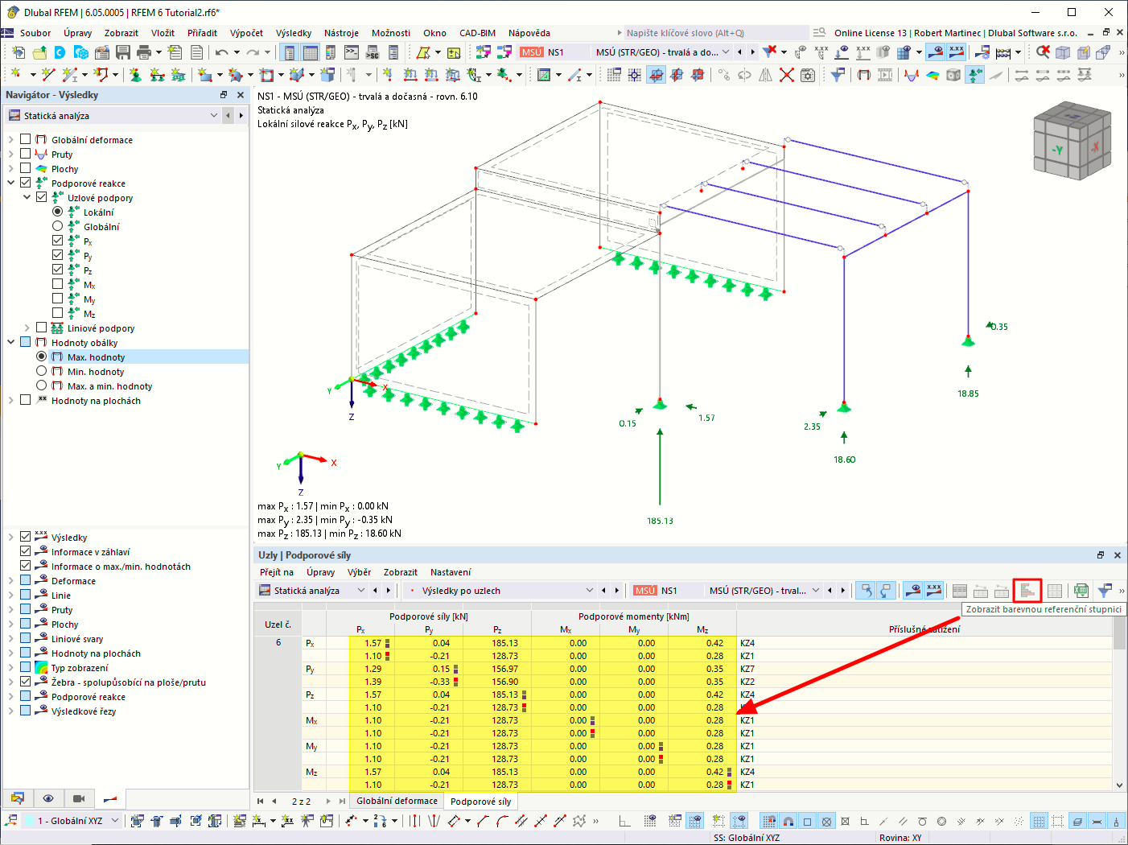This screenshot has height=845, width=1128.
Task: Check the Liniové podpory checkbox
Action: pos(41,328)
